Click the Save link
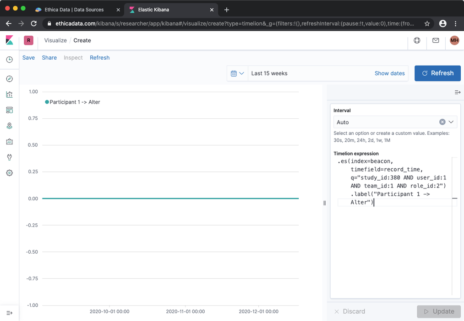This screenshot has width=464, height=321. pyautogui.click(x=28, y=57)
